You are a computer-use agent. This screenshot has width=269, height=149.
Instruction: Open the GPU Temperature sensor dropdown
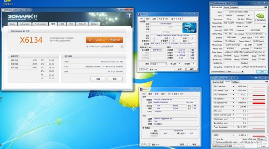(x=234, y=95)
